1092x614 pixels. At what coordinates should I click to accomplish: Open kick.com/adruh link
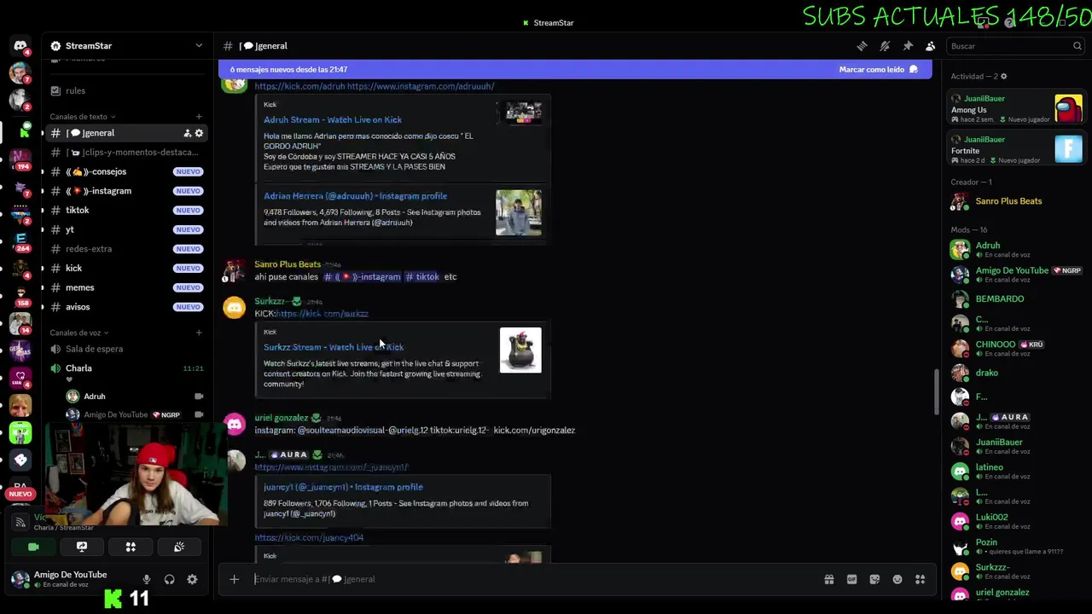tap(299, 86)
